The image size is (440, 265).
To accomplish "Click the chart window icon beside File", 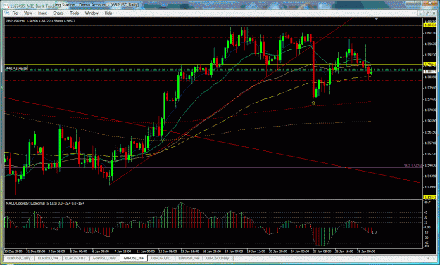I will click(7, 13).
